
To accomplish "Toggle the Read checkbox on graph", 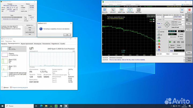I will [x=154, y=19].
